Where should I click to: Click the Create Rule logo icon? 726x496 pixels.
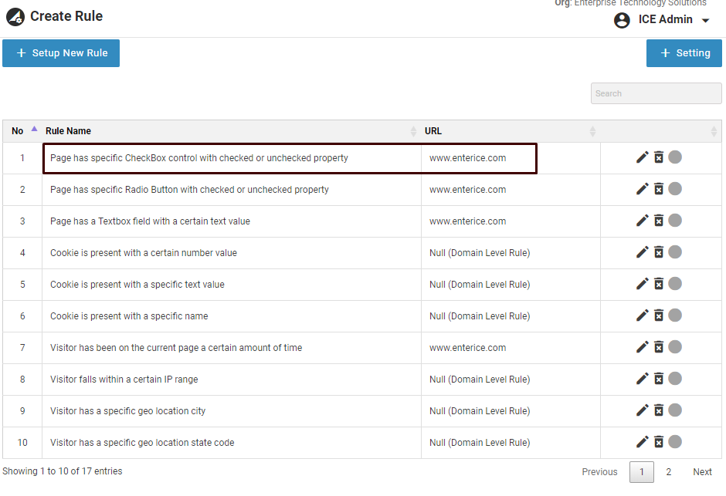click(15, 16)
